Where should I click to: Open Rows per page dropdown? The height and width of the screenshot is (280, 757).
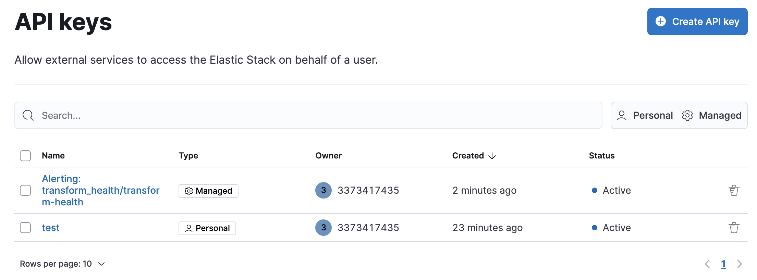(x=62, y=264)
